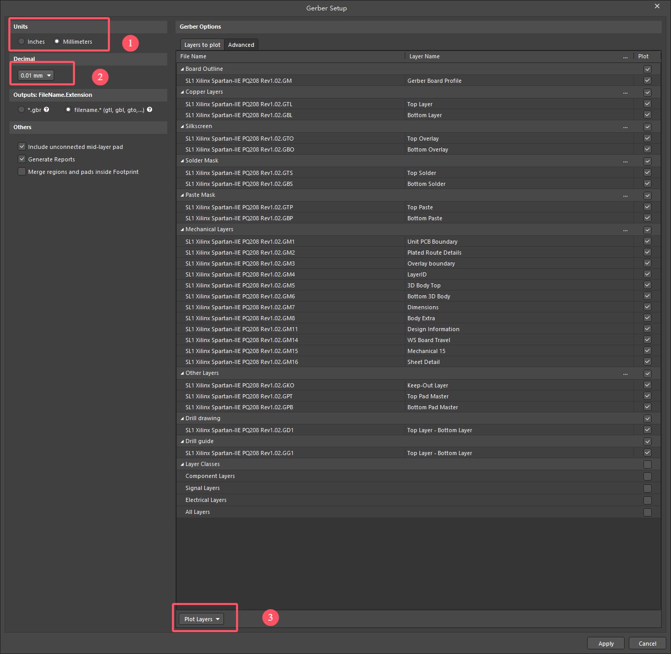This screenshot has width=671, height=654.
Task: Toggle plot checkbox for Keep-Out Layer
Action: click(x=648, y=385)
